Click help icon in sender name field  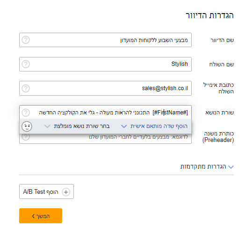(x=26, y=64)
